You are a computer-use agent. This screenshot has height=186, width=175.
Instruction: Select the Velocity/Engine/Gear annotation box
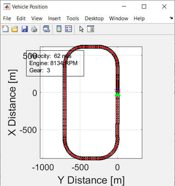55,63
